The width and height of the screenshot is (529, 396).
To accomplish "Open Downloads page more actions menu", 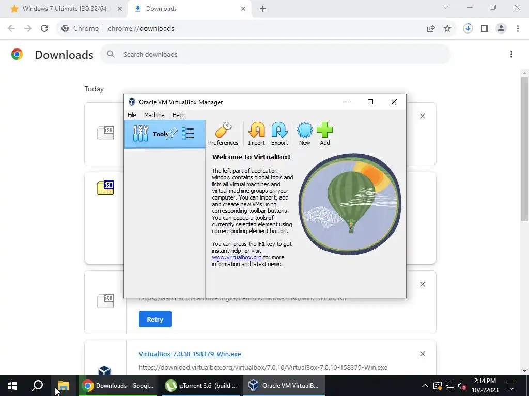I will pos(511,54).
